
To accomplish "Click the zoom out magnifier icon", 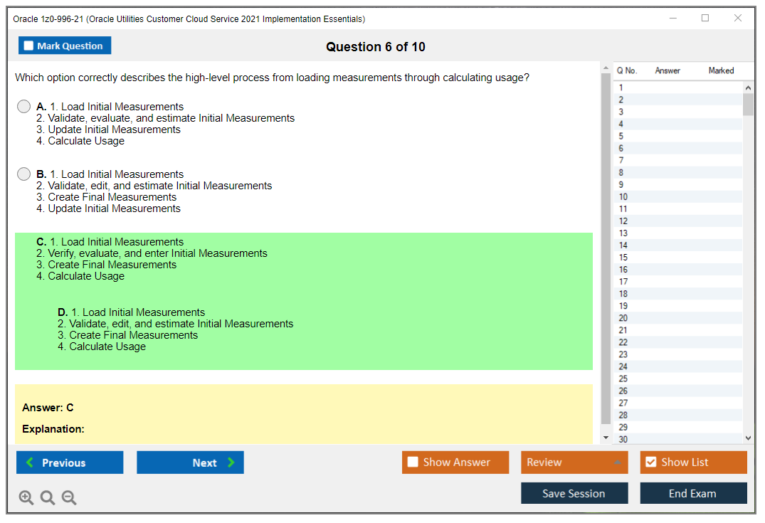I will tap(69, 498).
